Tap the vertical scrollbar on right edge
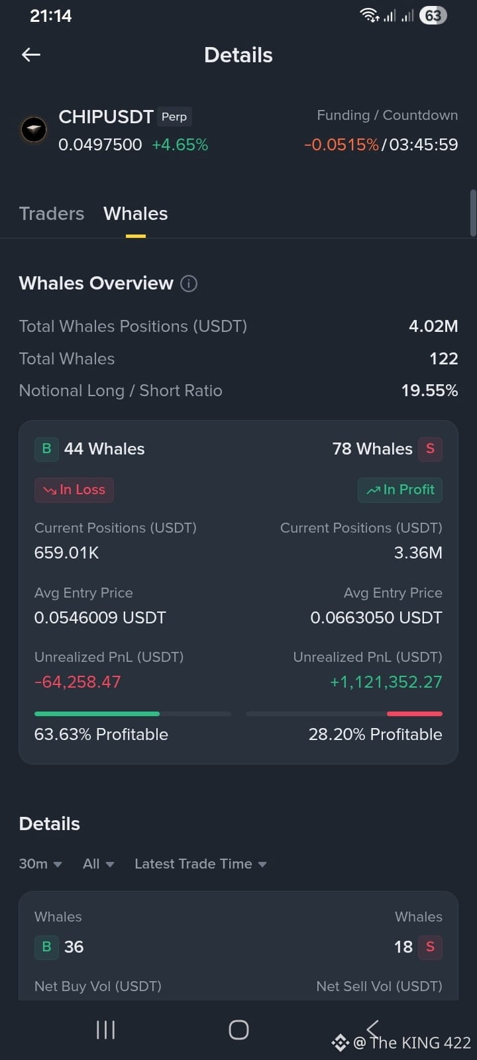This screenshot has width=477, height=1060. pos(473,213)
